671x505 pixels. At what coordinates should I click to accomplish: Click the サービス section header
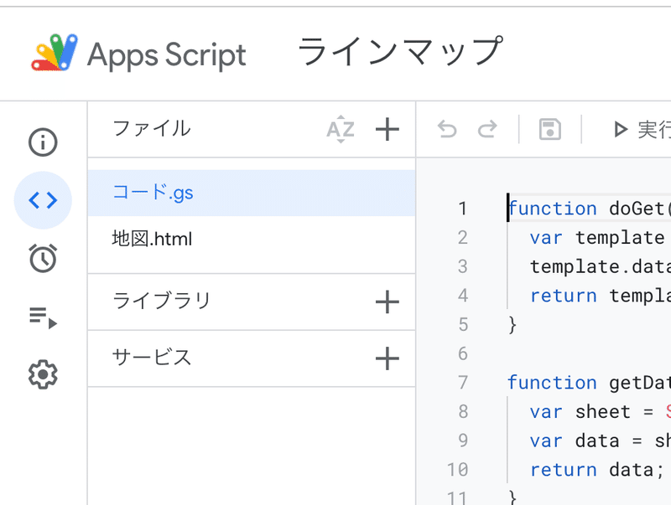pyautogui.click(x=153, y=358)
